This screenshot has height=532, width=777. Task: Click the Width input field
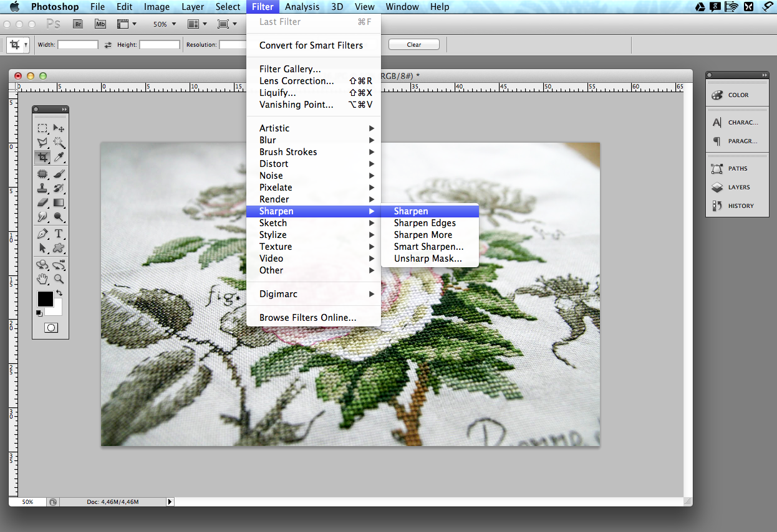click(x=78, y=45)
